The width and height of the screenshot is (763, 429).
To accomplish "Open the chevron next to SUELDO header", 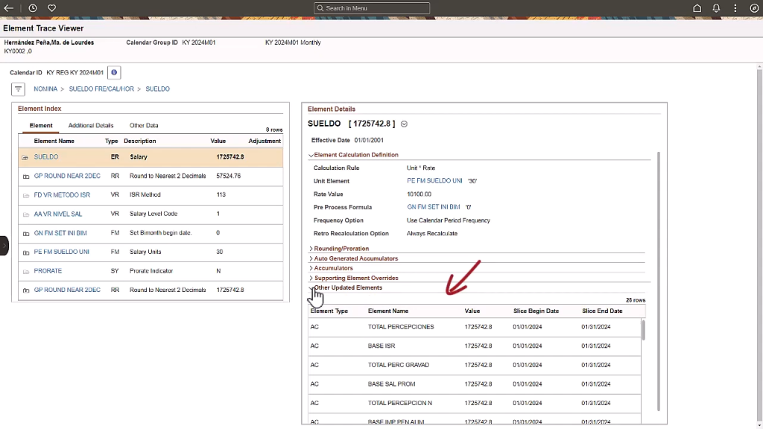I will pos(404,124).
